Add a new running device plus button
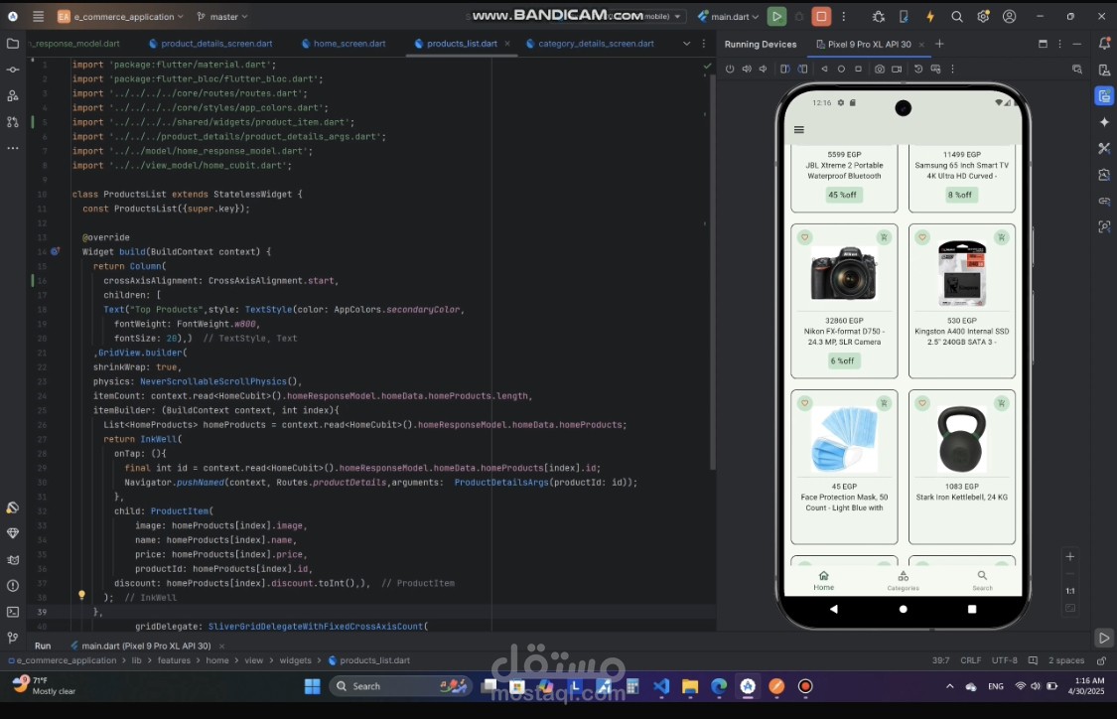Image resolution: width=1117 pixels, height=719 pixels. (x=939, y=44)
